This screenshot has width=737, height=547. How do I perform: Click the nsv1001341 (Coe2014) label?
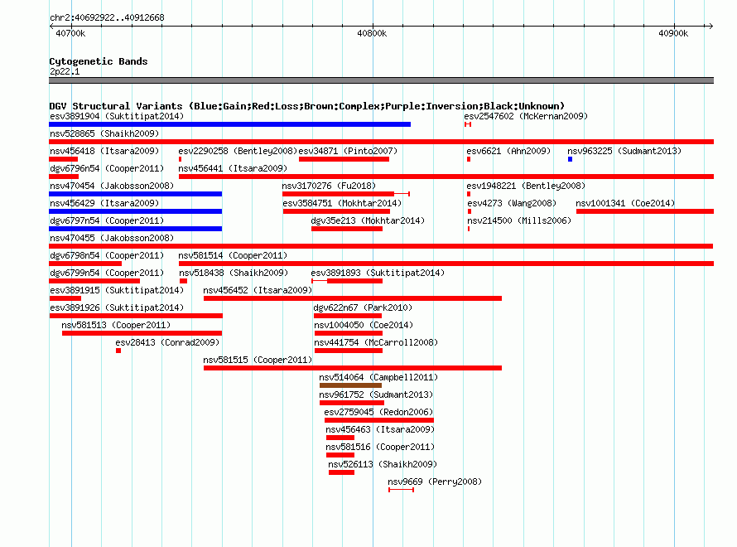(625, 203)
